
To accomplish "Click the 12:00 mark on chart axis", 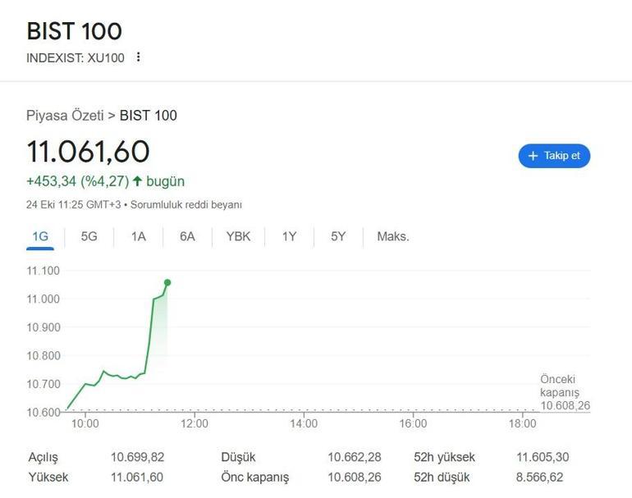I will click(195, 423).
